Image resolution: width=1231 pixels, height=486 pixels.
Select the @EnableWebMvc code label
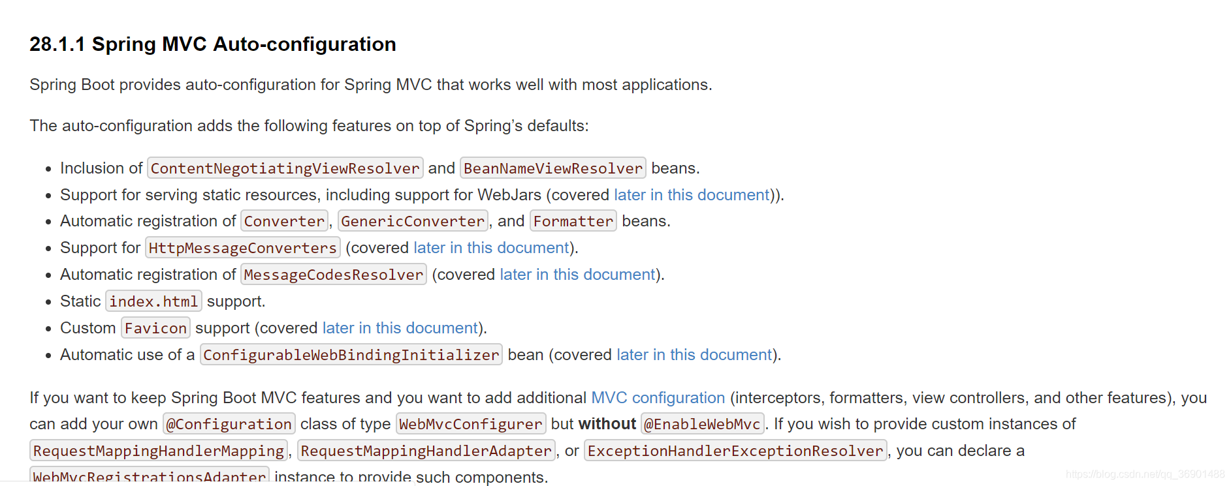click(703, 424)
